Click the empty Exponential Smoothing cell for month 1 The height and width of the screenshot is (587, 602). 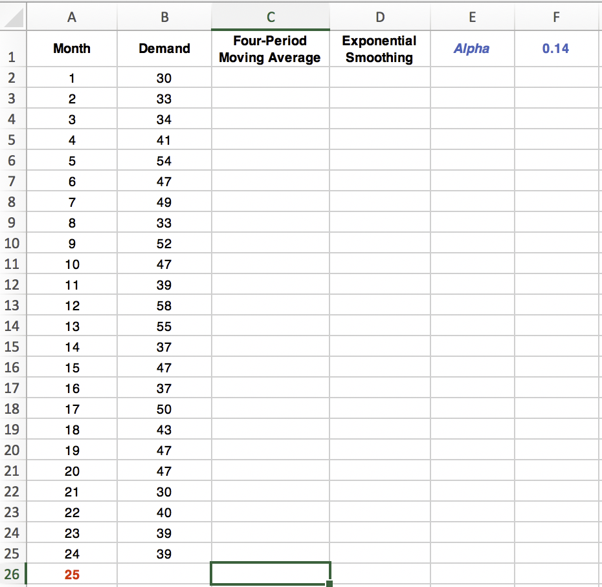coord(379,78)
